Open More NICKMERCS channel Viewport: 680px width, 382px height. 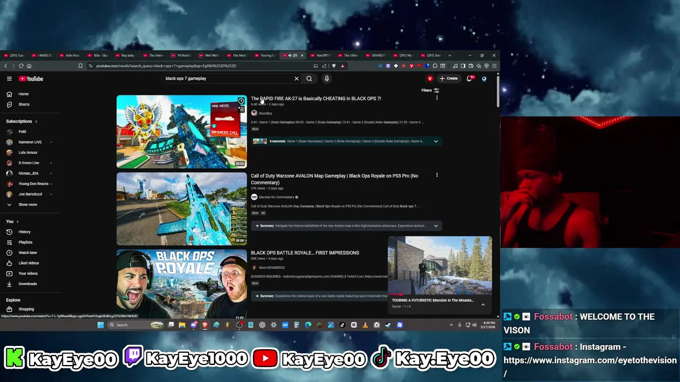271,268
